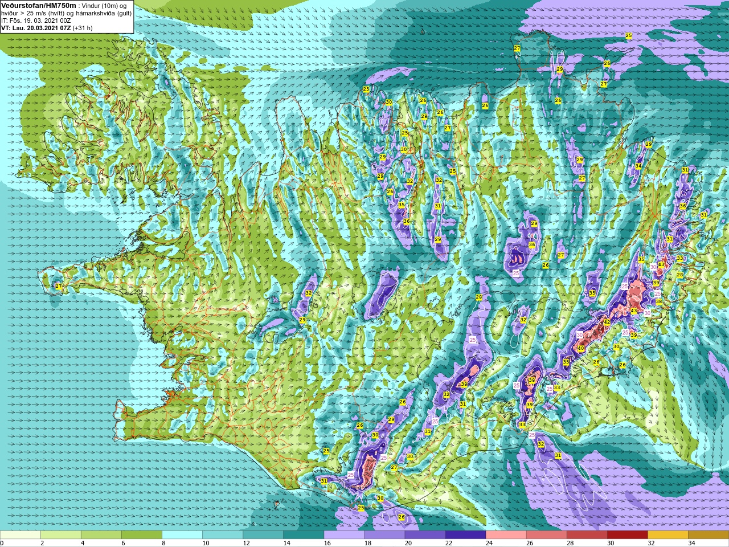Click the light lavender 16–18 legend swatch
Screen dimensions: 729x547
coord(344,535)
